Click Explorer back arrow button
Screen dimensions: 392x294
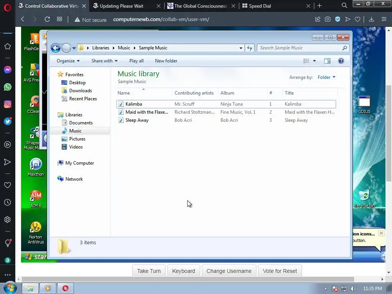pyautogui.click(x=56, y=48)
